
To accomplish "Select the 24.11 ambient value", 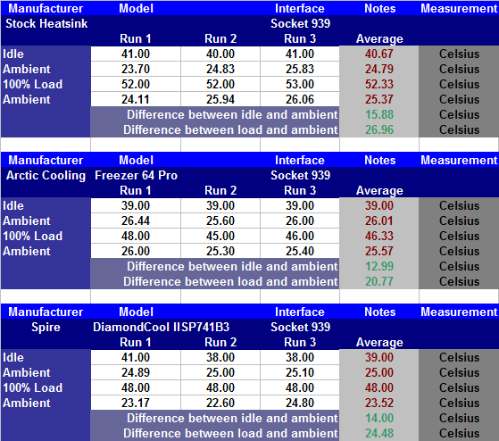I will click(x=136, y=100).
